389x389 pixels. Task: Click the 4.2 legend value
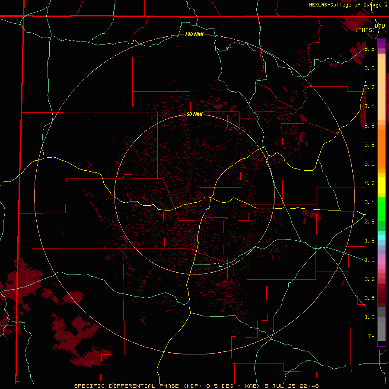tap(370, 183)
